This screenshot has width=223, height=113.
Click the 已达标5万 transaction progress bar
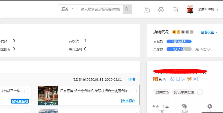[179, 41]
